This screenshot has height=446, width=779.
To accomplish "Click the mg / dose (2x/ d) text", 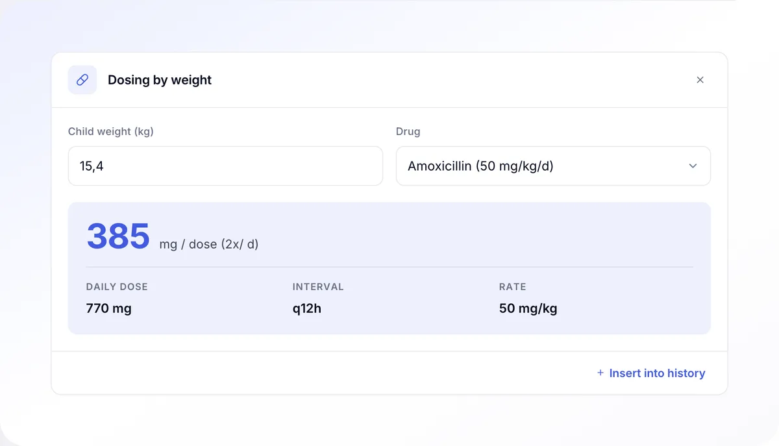I will point(209,245).
